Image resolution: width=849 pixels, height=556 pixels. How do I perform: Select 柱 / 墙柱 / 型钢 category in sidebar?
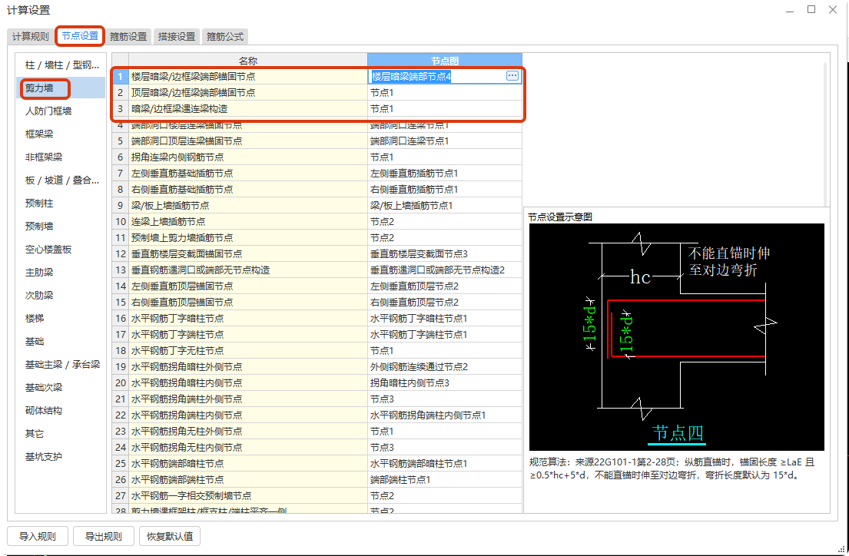click(x=61, y=65)
